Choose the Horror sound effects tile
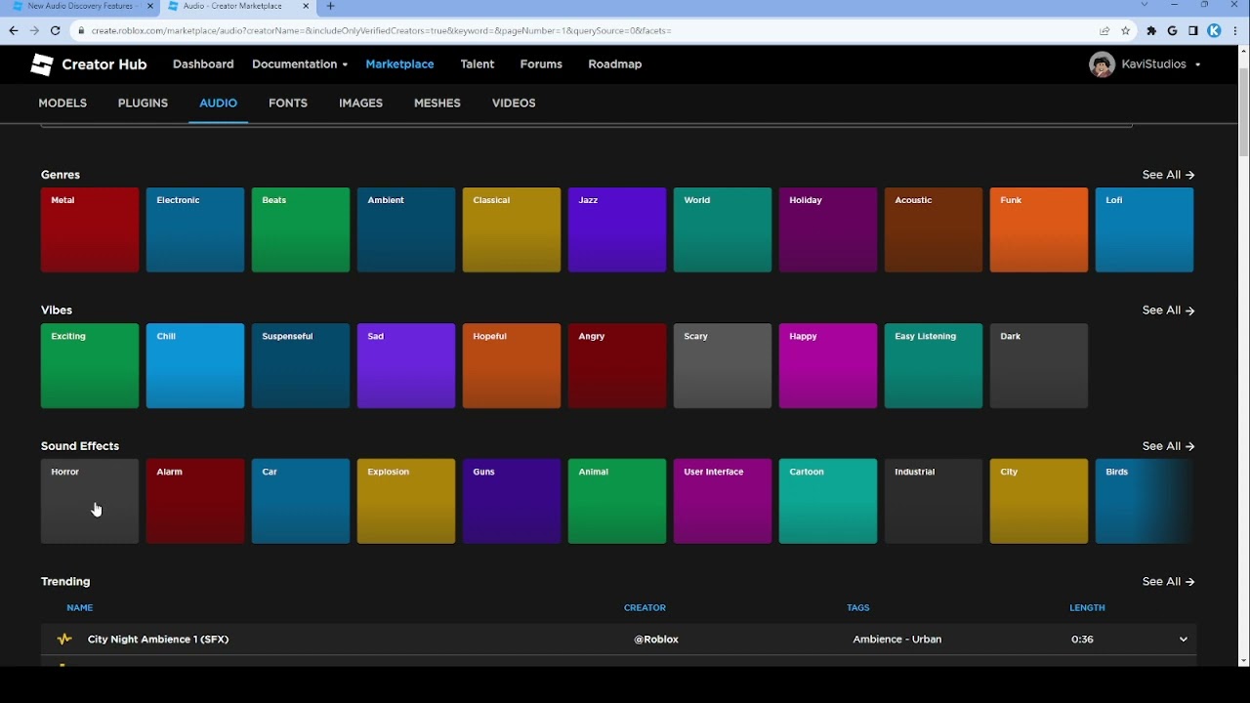 90,501
